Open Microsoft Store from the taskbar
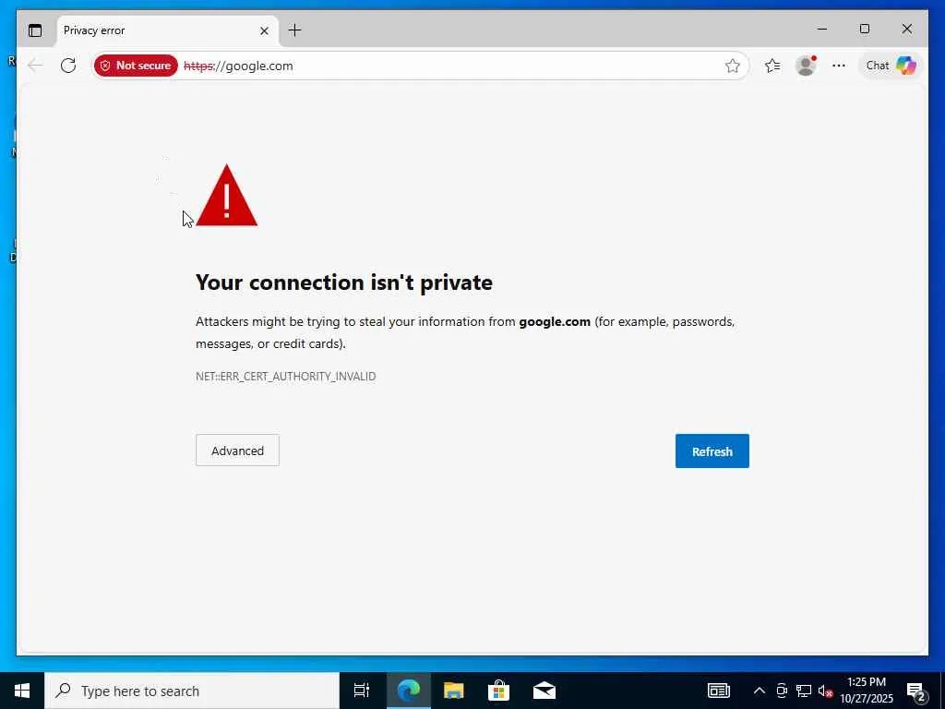This screenshot has height=709, width=945. (x=498, y=691)
